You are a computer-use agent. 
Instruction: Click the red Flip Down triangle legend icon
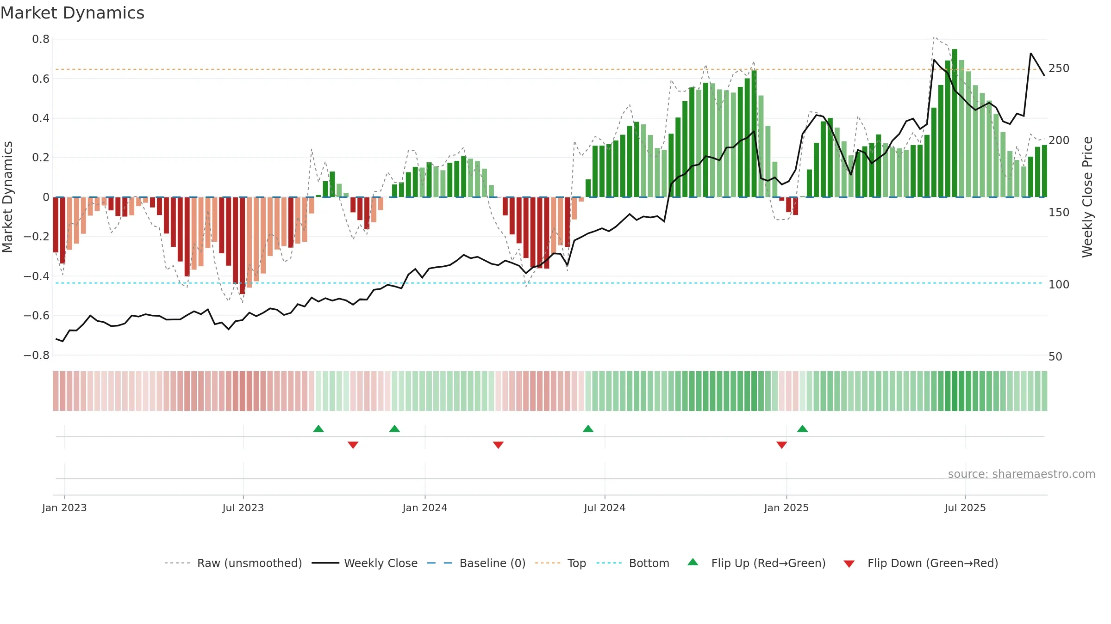tap(849, 564)
